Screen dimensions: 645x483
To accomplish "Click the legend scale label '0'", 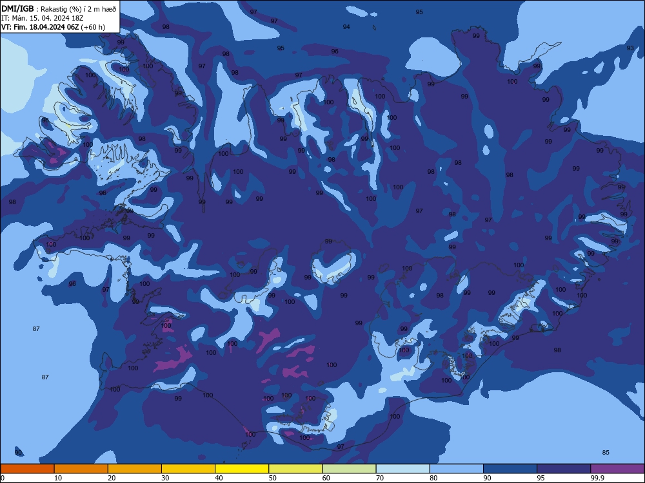I will pyautogui.click(x=3, y=478).
